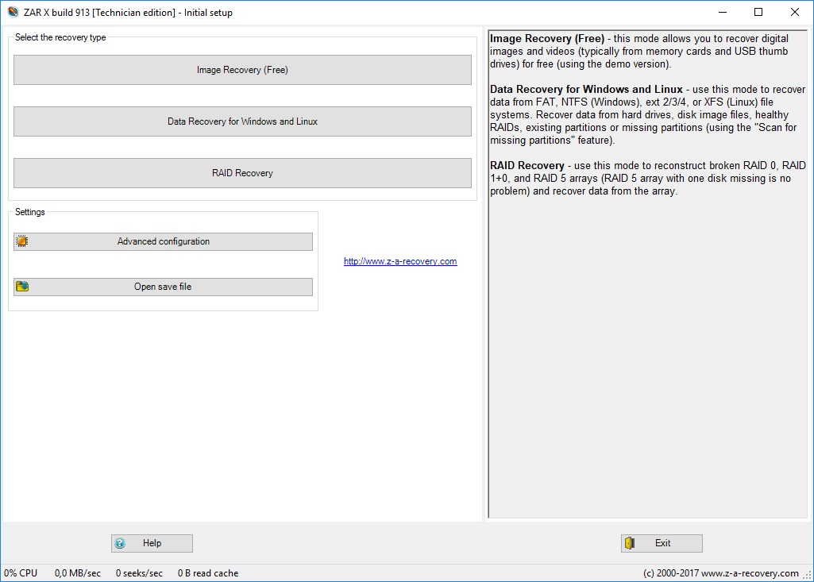Click the Select the recovery type label
This screenshot has height=582, width=814.
[x=60, y=37]
